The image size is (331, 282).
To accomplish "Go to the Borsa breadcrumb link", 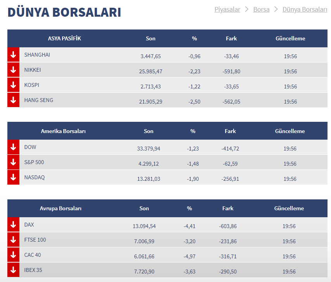I will pos(261,9).
